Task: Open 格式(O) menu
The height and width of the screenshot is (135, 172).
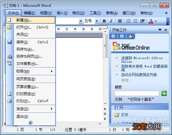Action: pos(79,13)
